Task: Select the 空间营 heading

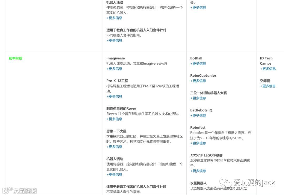Action: point(265,81)
